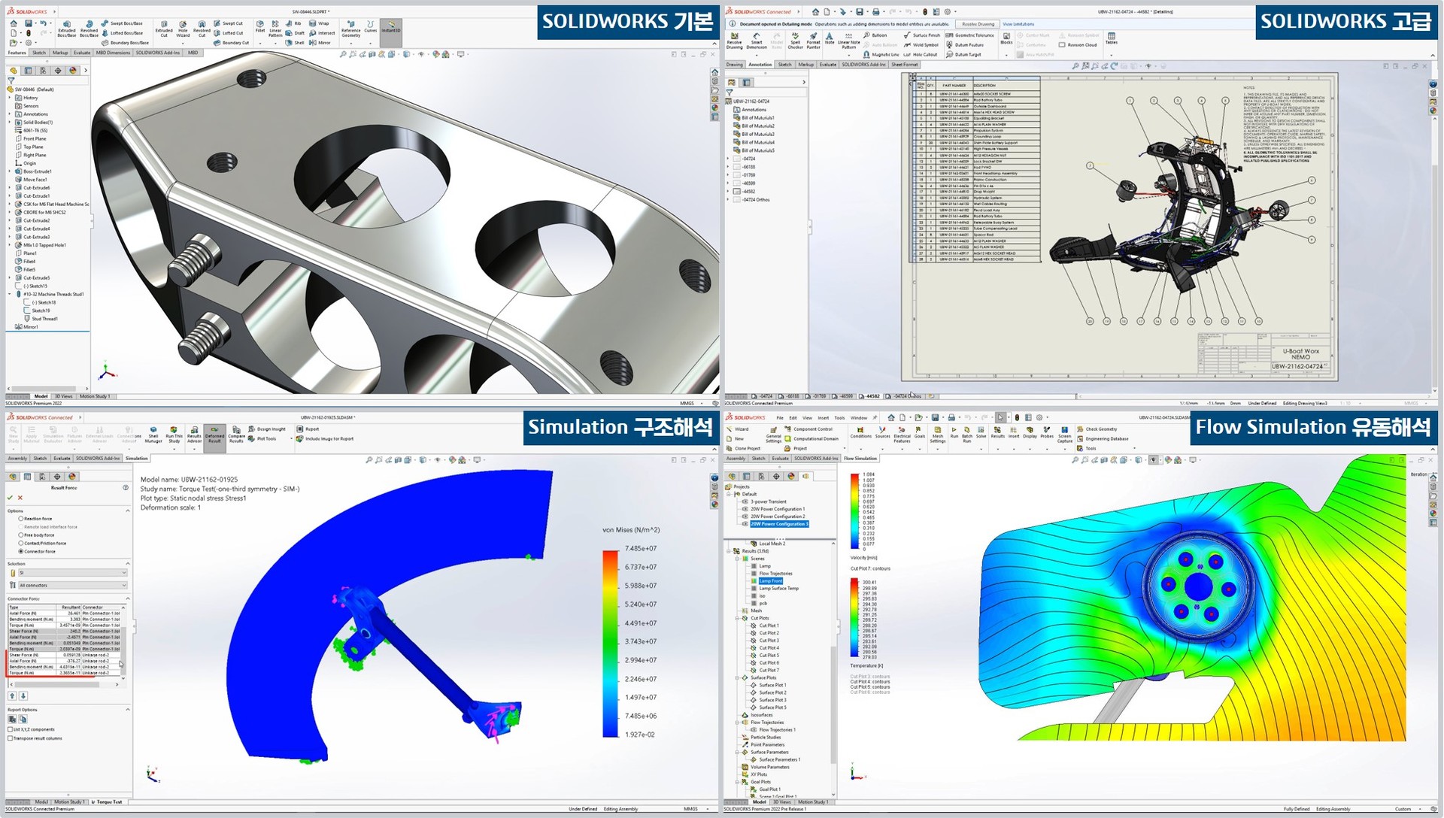The height and width of the screenshot is (818, 1444).
Task: Open the Hole Wizard tool
Action: (x=183, y=29)
